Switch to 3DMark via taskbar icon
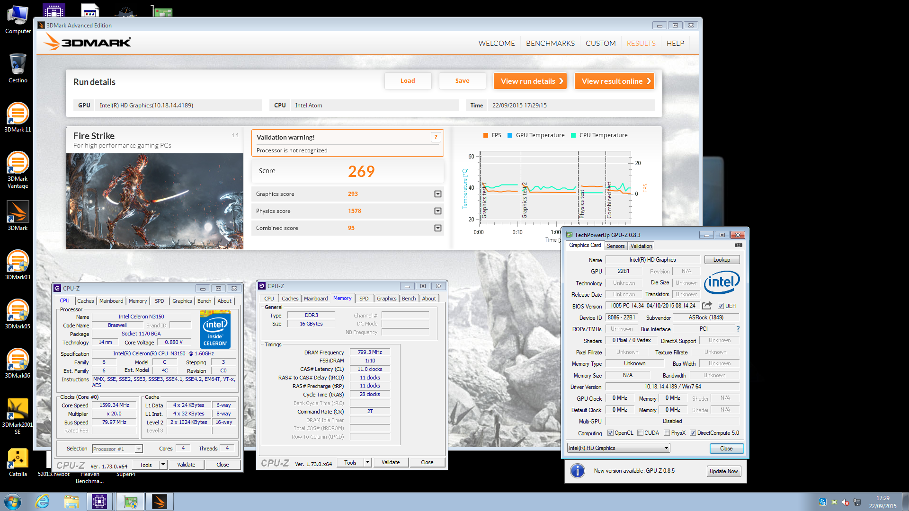909x511 pixels. click(x=160, y=502)
